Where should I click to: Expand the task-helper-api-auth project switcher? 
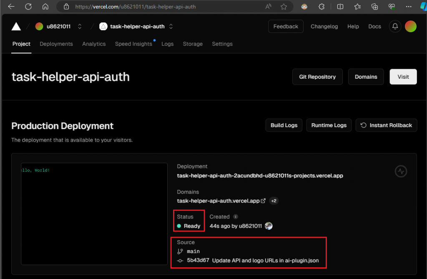point(171,26)
